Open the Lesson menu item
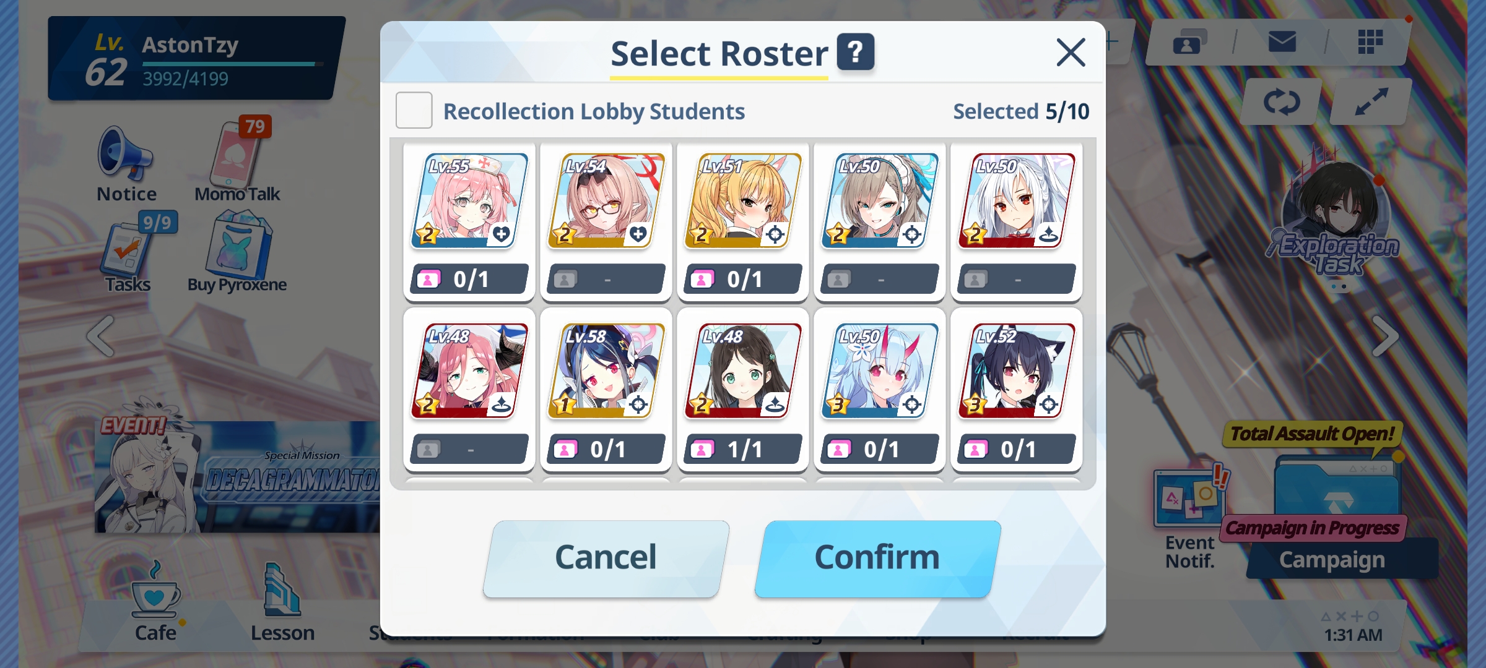Image resolution: width=1486 pixels, height=668 pixels. tap(283, 602)
